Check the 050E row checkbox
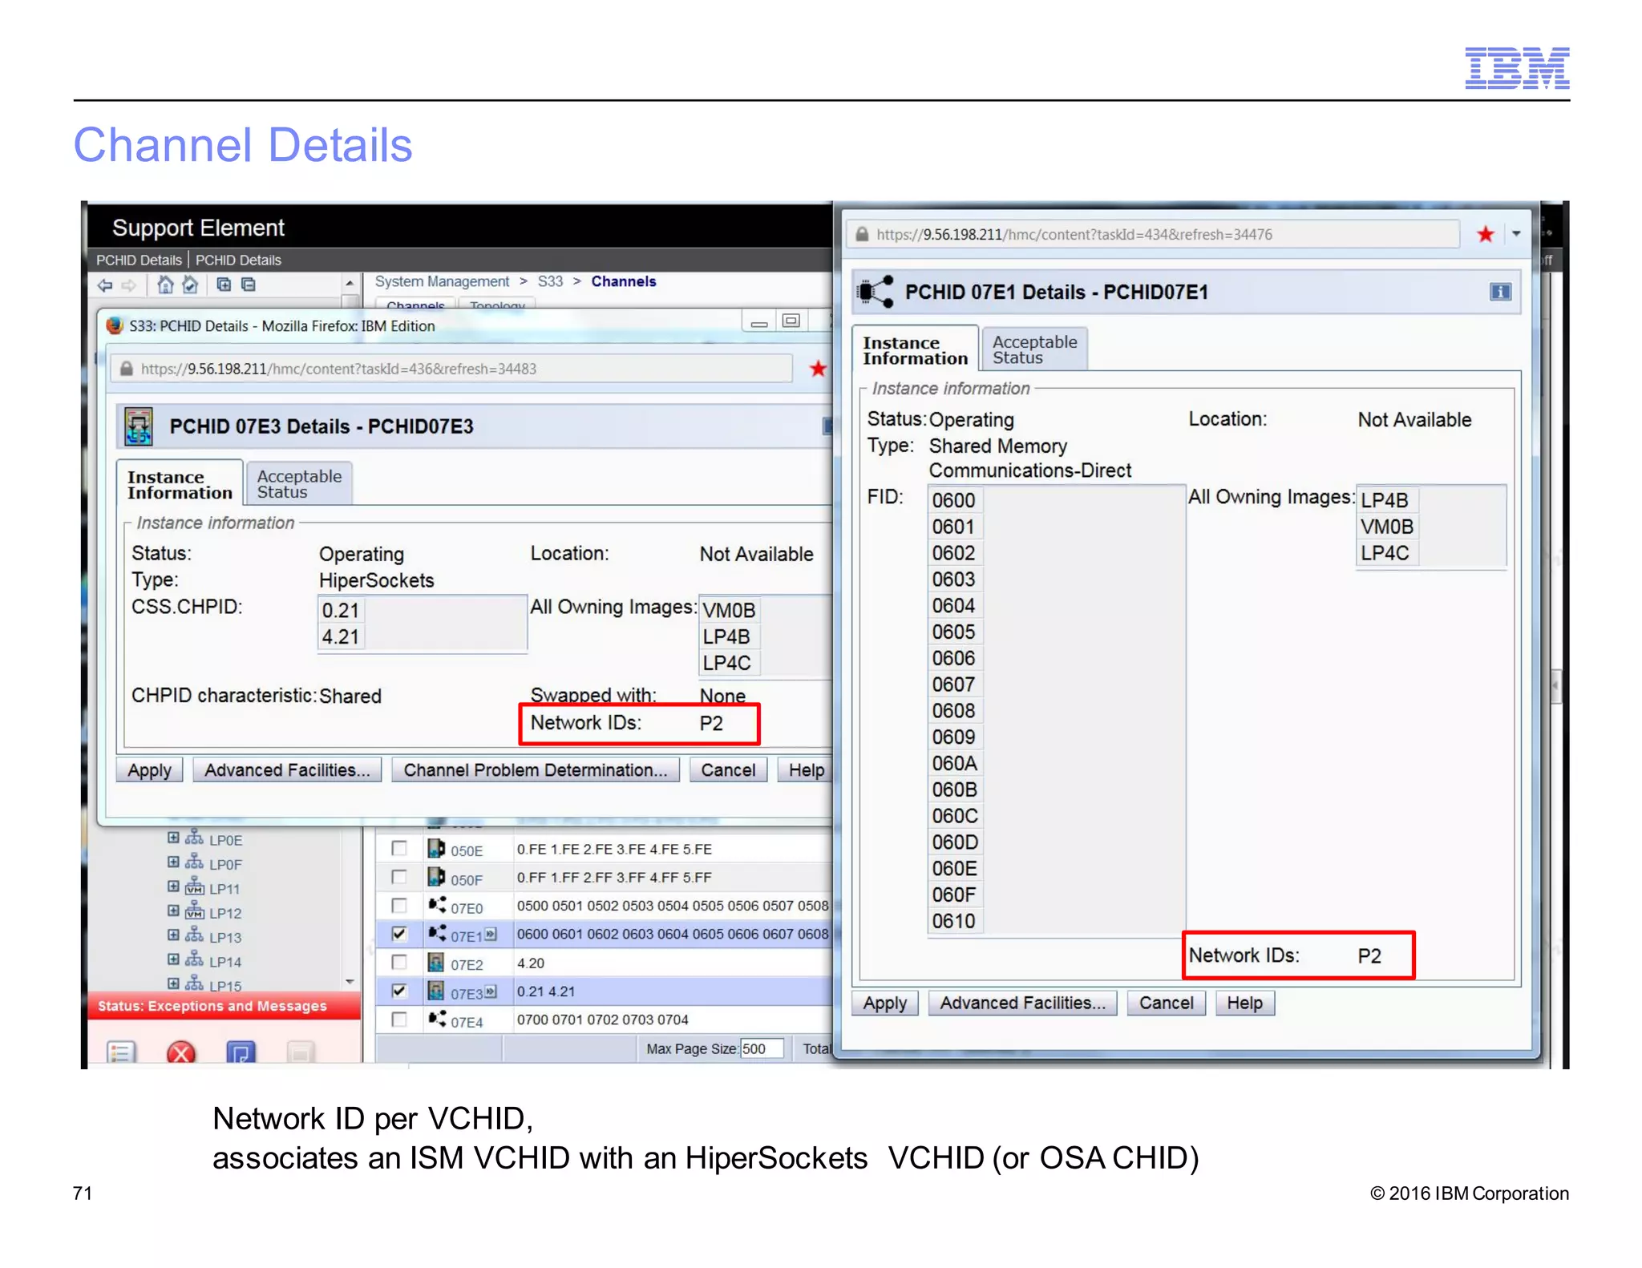This screenshot has height=1268, width=1642. 399,849
